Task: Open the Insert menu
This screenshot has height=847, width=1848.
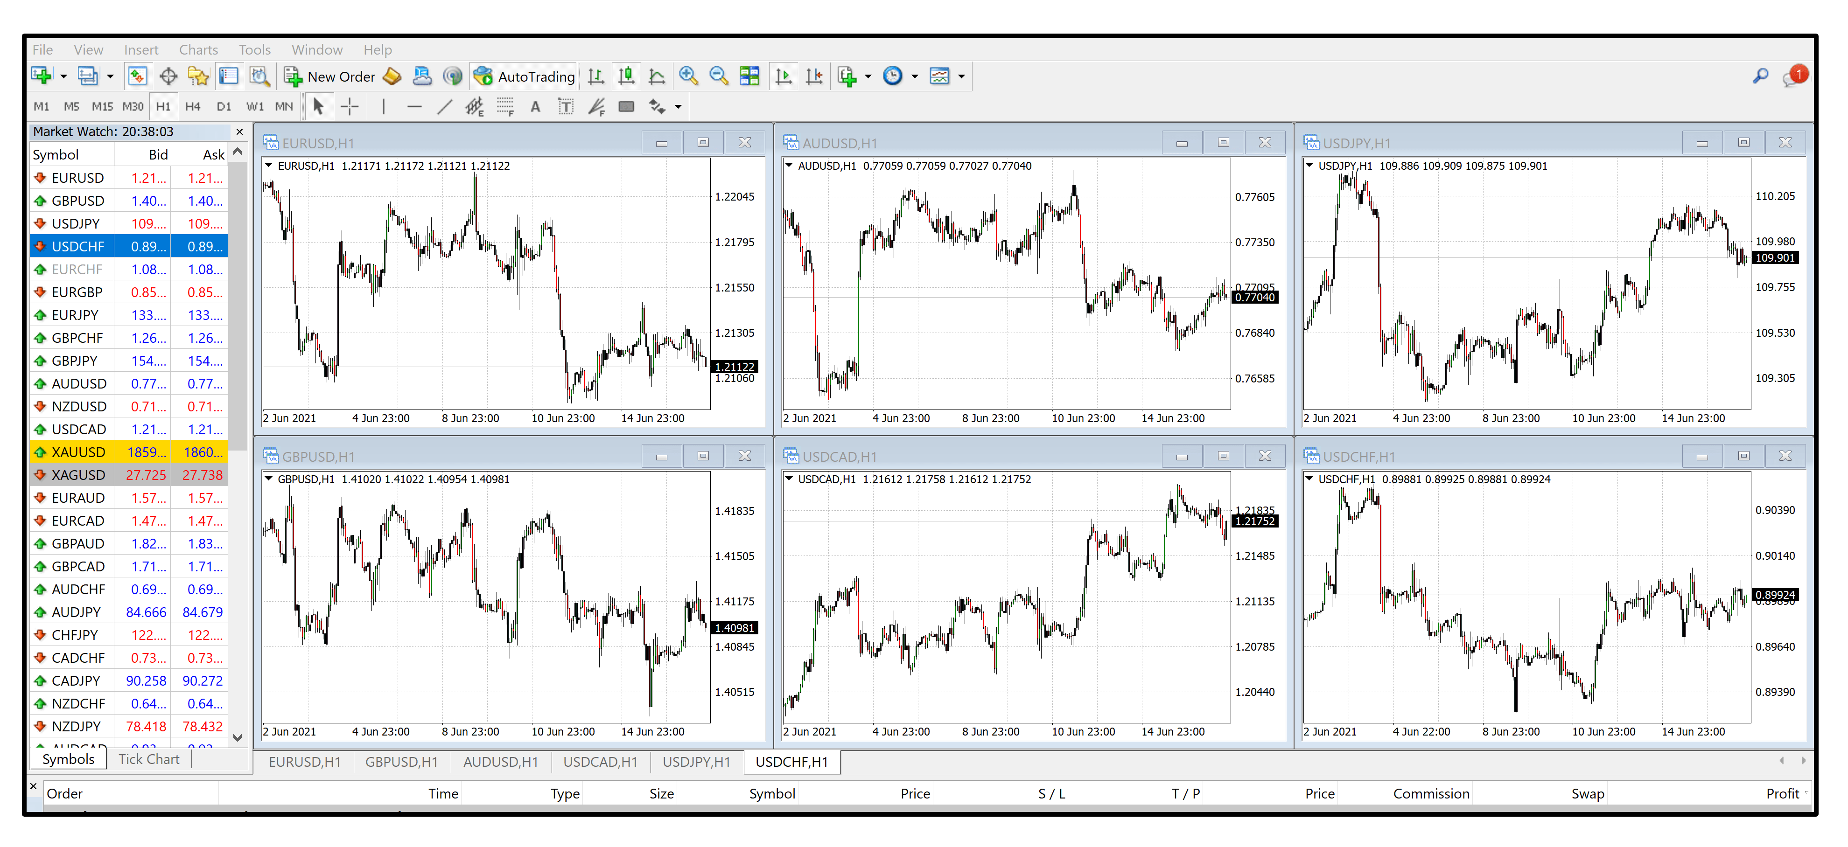Action: [141, 49]
